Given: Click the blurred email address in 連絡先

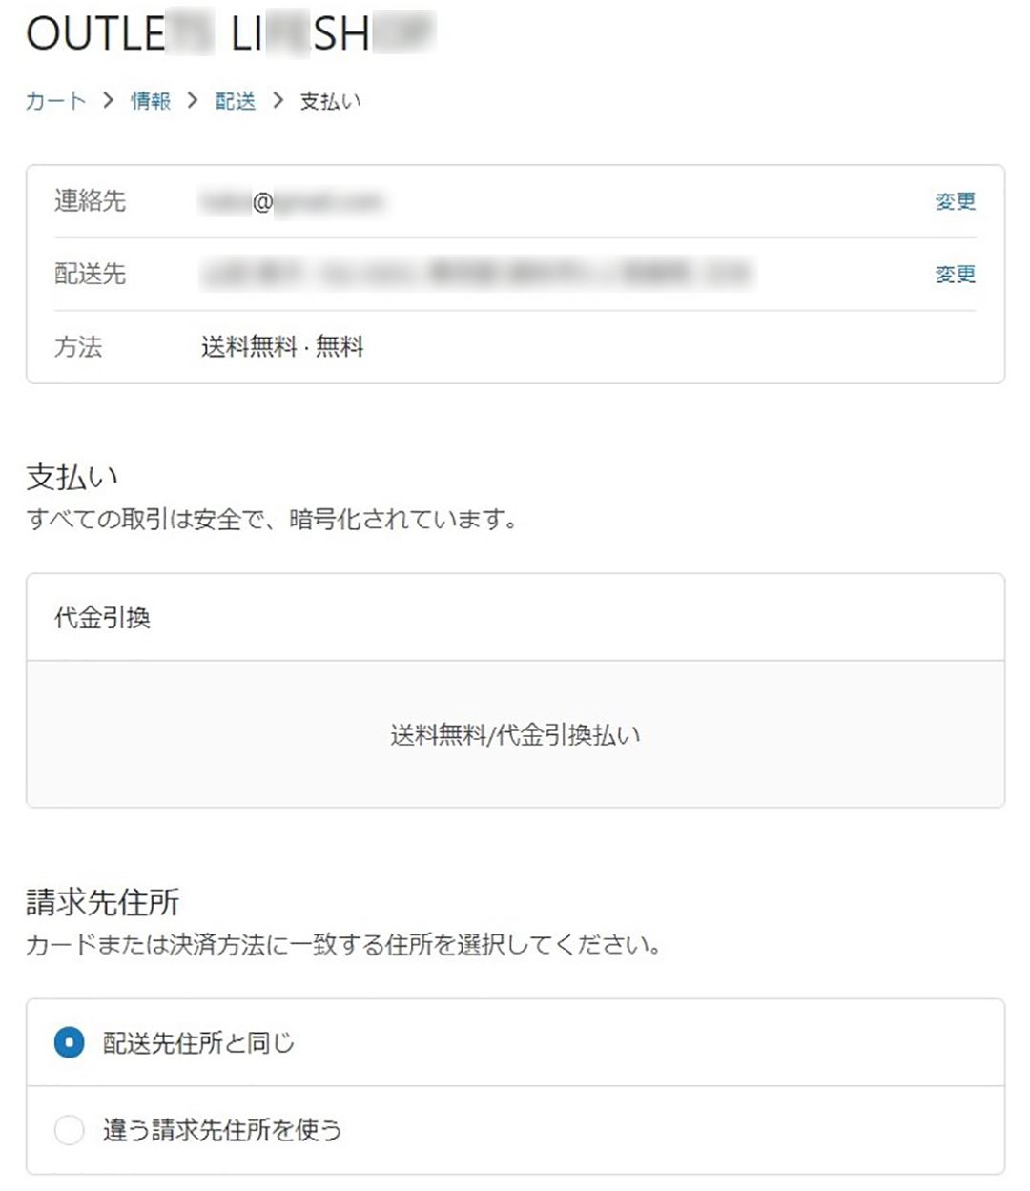Looking at the screenshot, I should pos(291,202).
